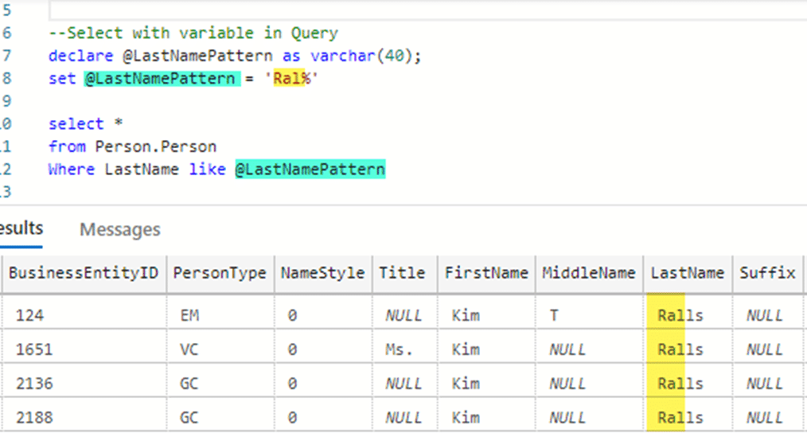Click the BusinessEntityID column header

(83, 273)
